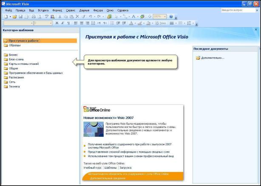Screen dimensions: 261x186
Task: Toggle Bold (Ж) formatting
Action: tap(57, 23)
